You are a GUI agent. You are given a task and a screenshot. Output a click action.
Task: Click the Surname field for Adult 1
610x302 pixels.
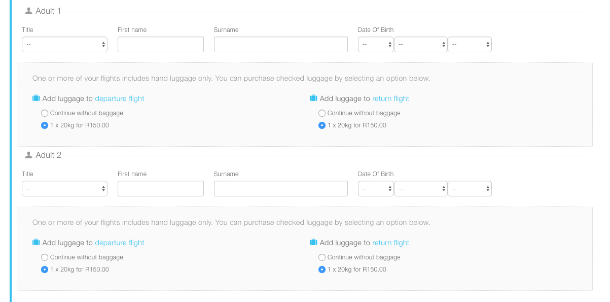(280, 45)
